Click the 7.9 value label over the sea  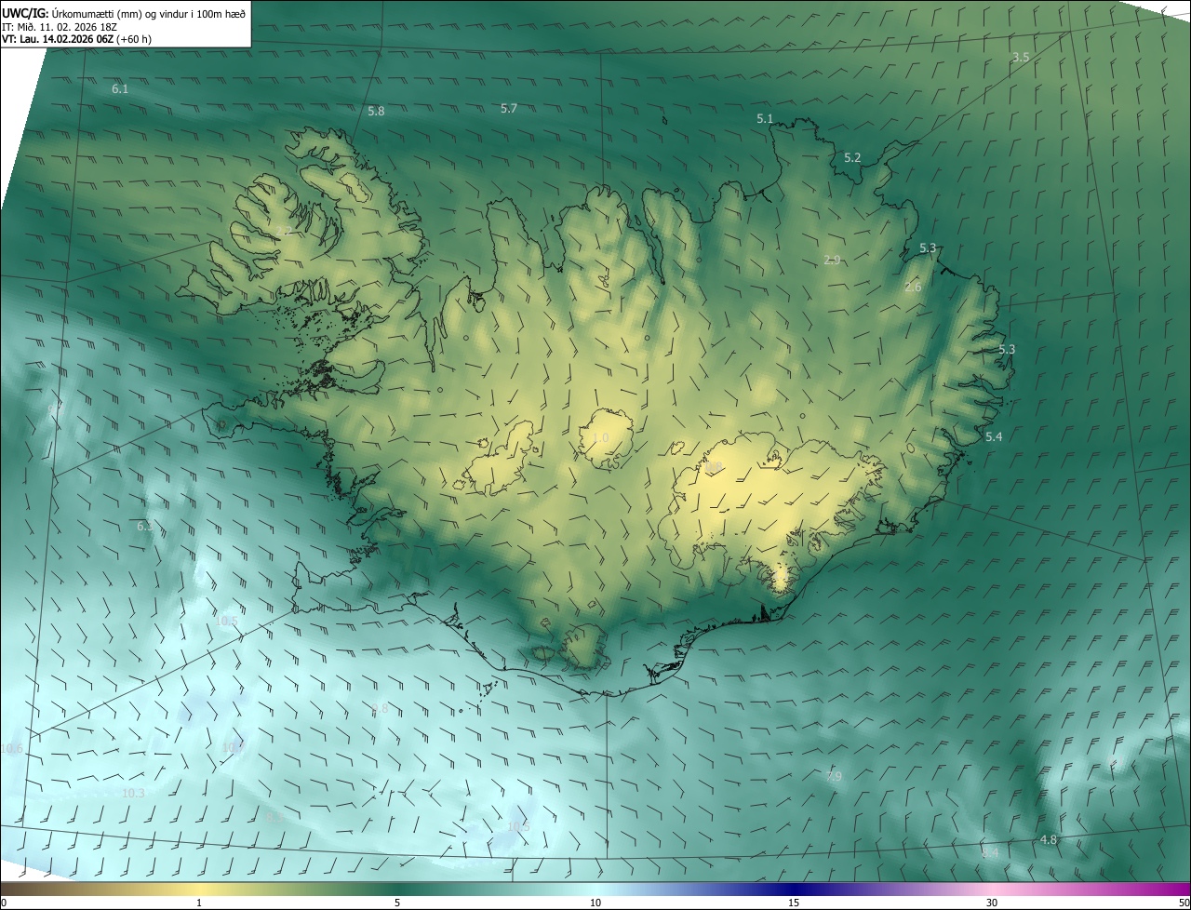pos(834,777)
